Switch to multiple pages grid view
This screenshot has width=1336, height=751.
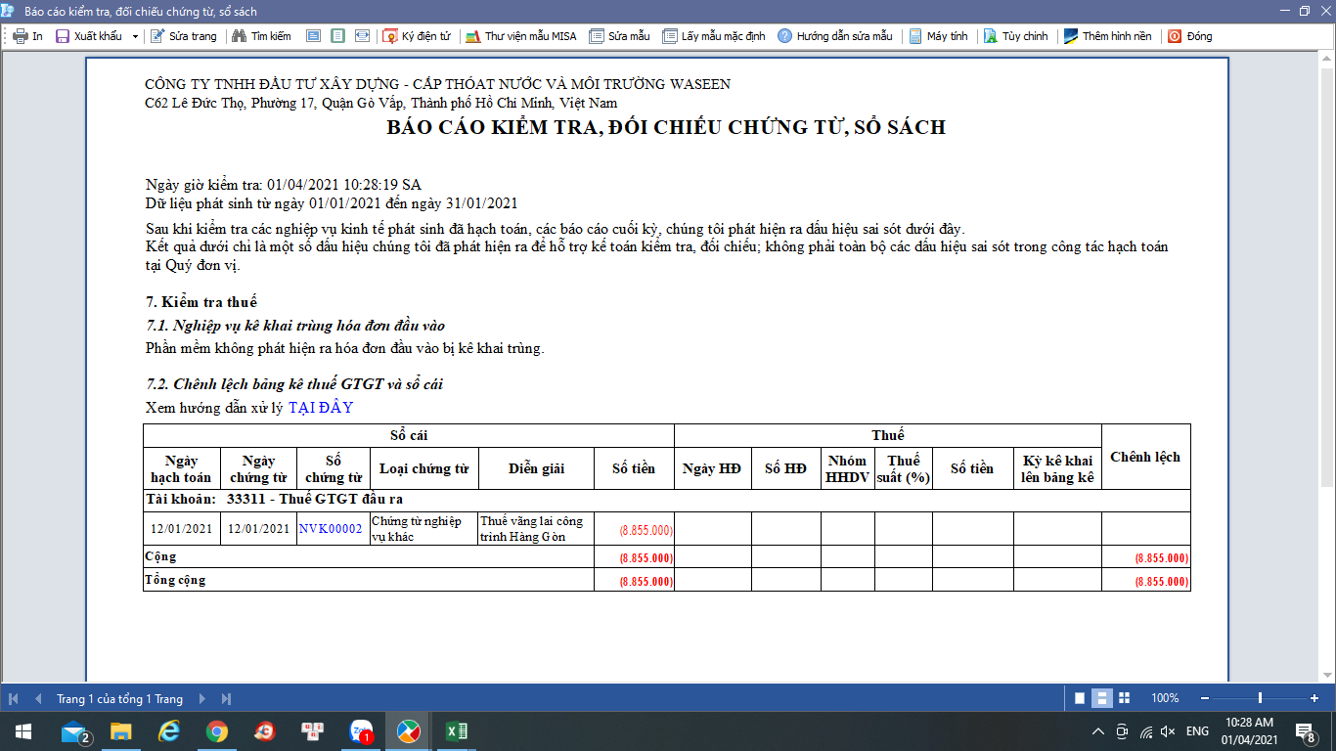[x=1124, y=698]
